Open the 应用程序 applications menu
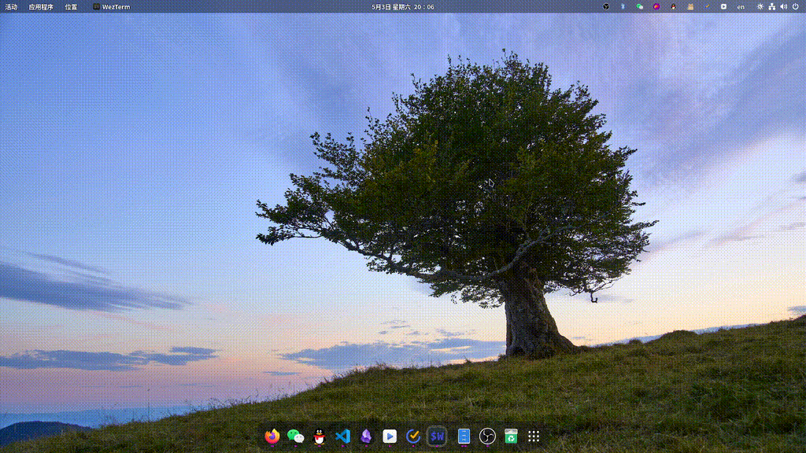Viewport: 806px width, 453px height. [41, 6]
